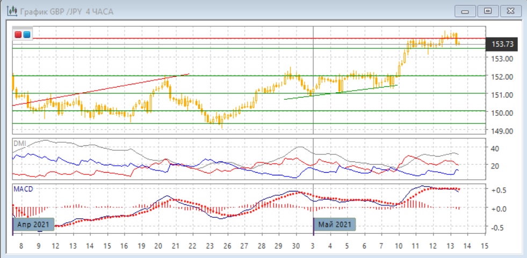Click the 40 value on DMI scale

click(495, 149)
